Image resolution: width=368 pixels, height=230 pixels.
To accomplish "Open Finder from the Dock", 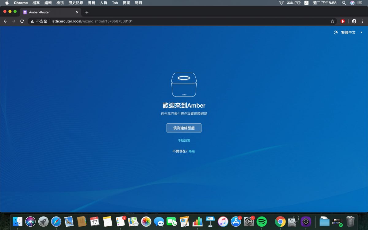I will click(x=17, y=221).
